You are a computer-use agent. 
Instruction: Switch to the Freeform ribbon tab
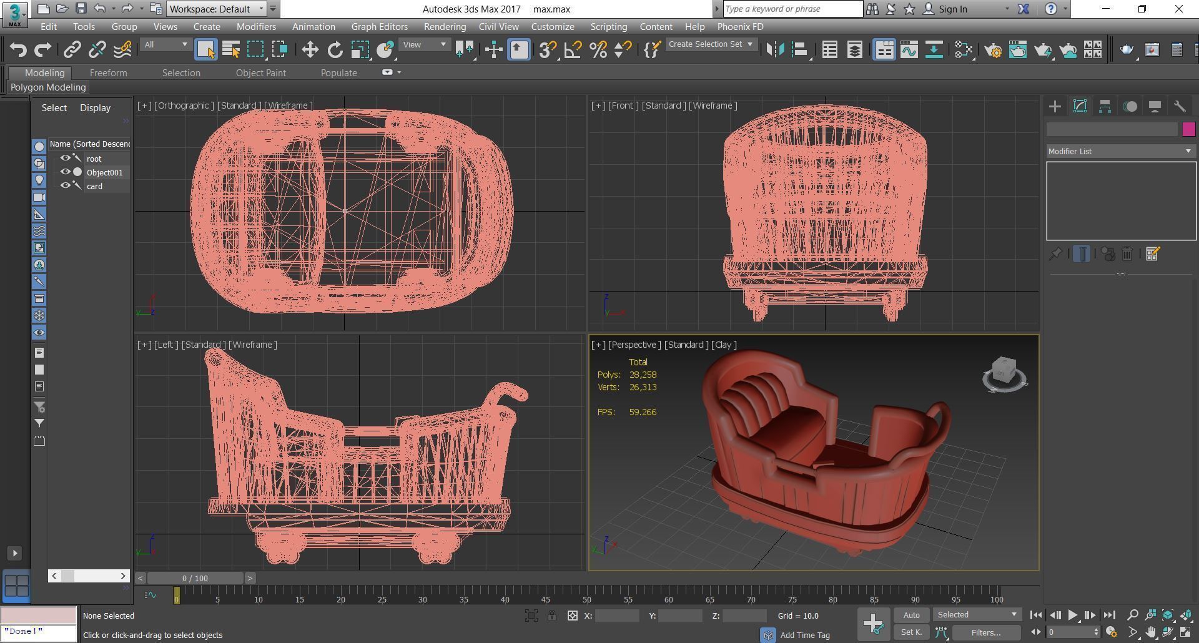(x=109, y=72)
